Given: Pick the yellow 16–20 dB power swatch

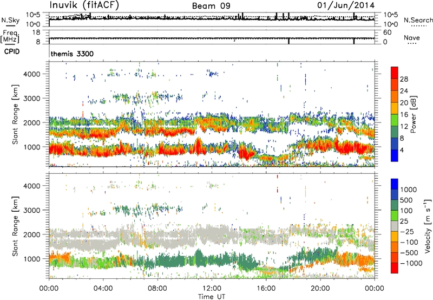Looking at the screenshot, I should point(395,108).
